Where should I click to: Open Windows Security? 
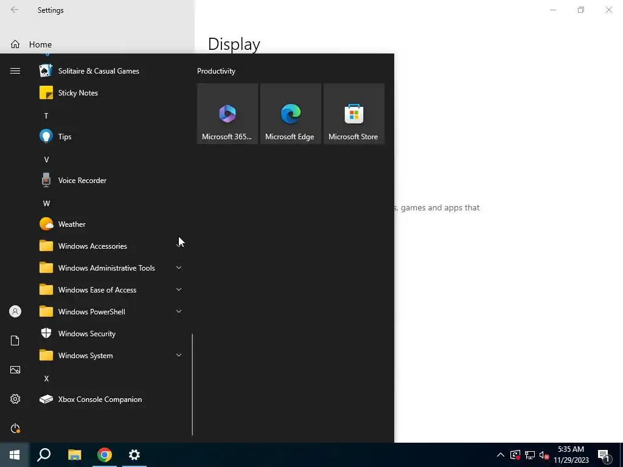pos(111,334)
